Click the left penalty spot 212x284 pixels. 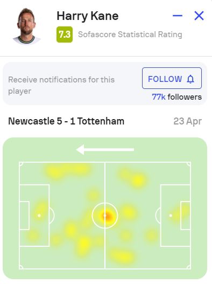[39, 216]
